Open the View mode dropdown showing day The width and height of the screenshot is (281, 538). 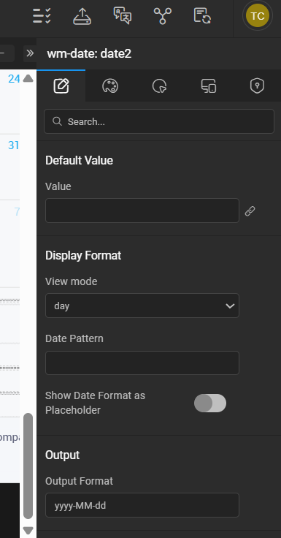coord(142,306)
